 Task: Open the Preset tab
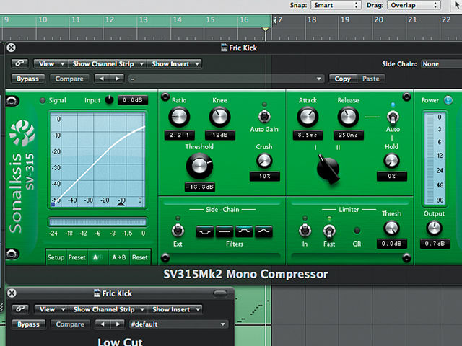pos(77,257)
